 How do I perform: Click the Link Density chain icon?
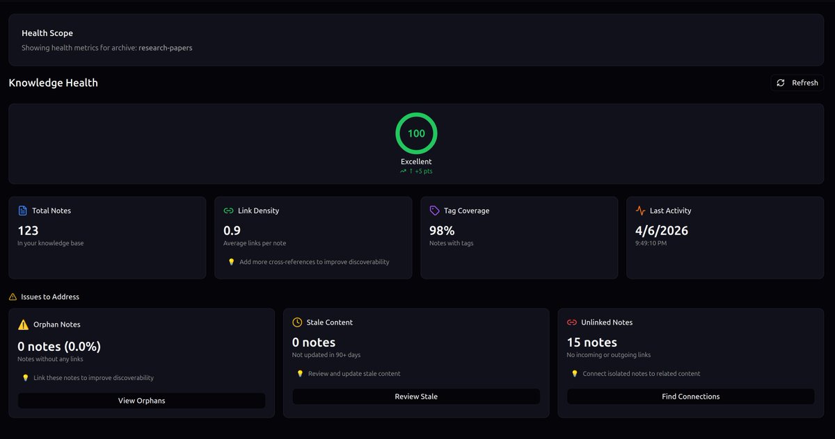pos(228,210)
